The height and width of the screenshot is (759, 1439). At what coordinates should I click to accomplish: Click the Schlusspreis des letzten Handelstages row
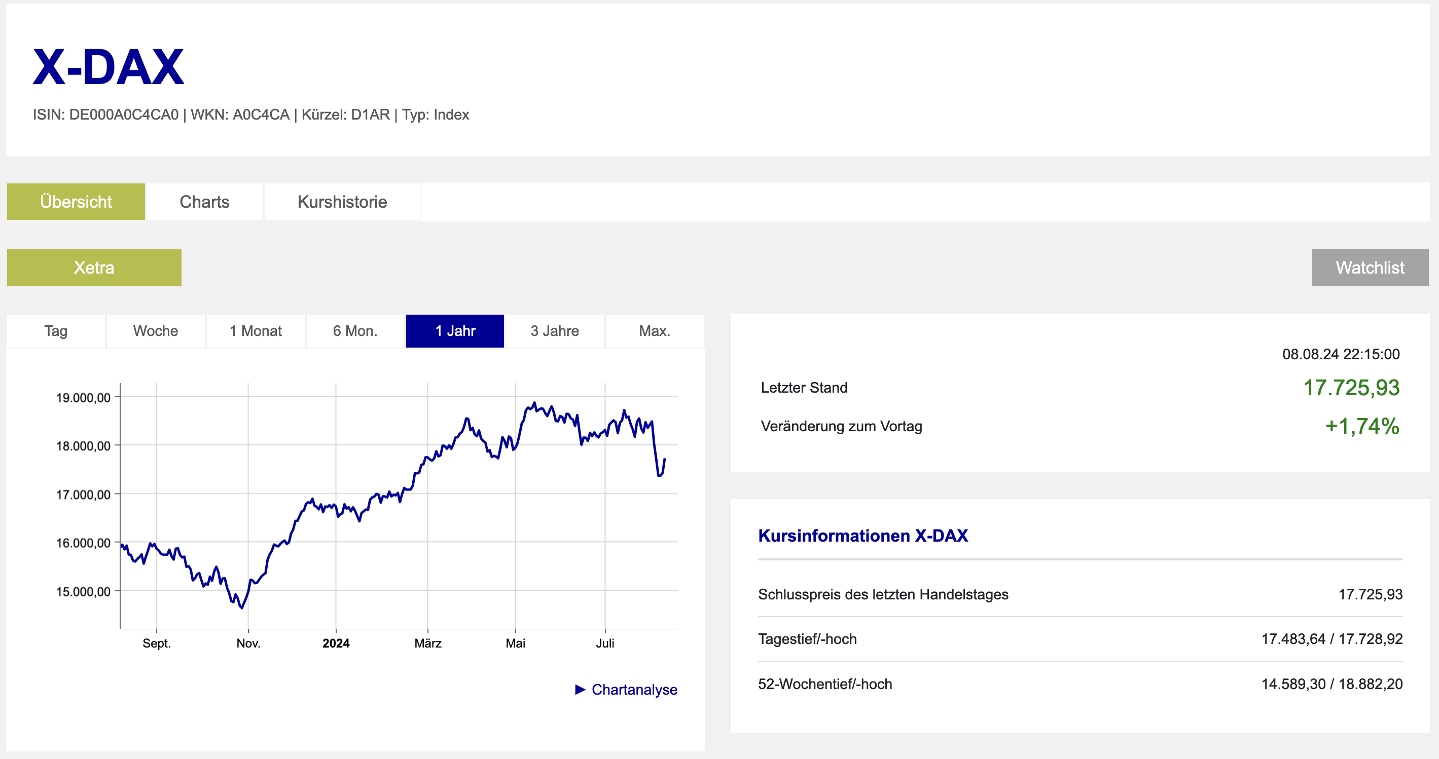pos(1080,594)
